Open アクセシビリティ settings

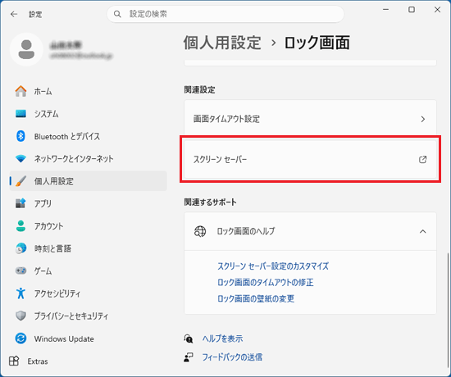[x=89, y=293]
